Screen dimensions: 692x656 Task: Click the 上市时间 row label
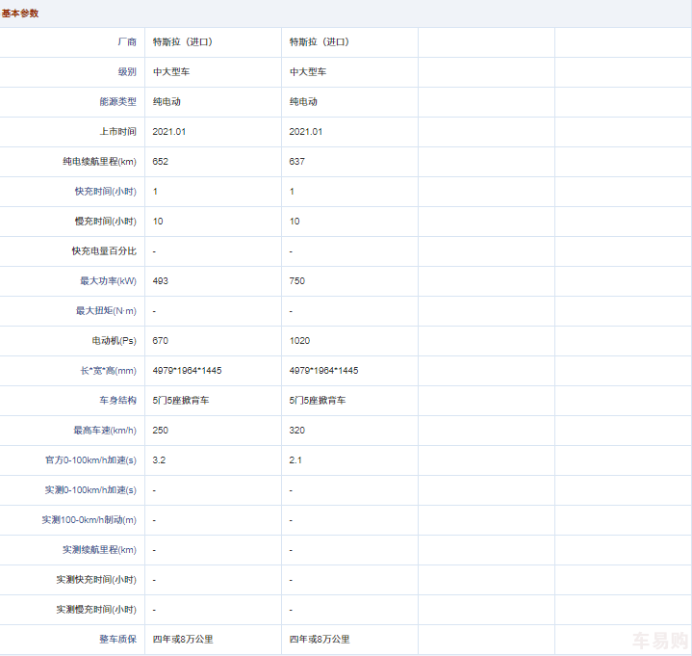pos(117,132)
